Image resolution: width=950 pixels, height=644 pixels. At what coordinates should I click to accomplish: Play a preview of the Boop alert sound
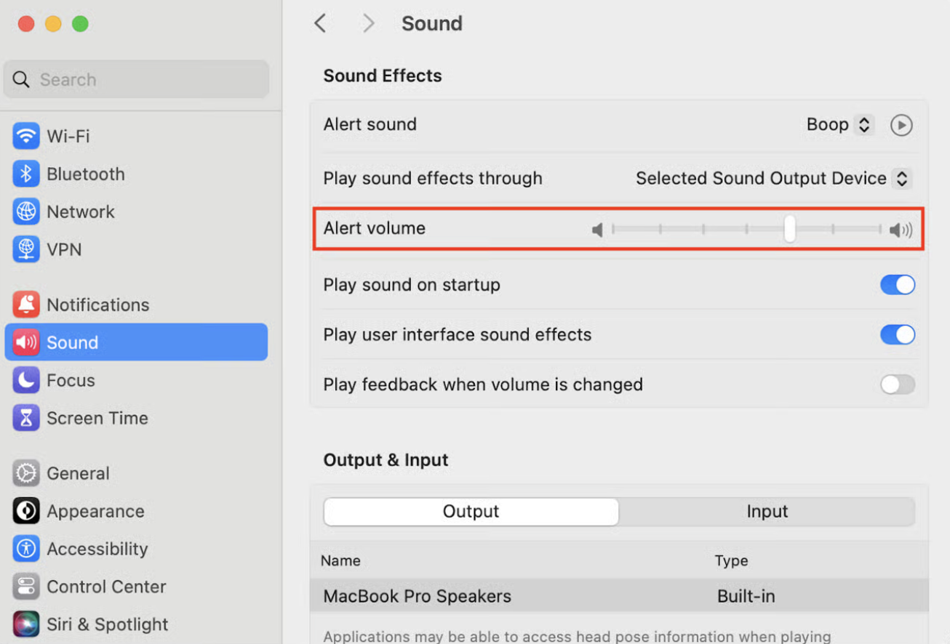tap(901, 124)
